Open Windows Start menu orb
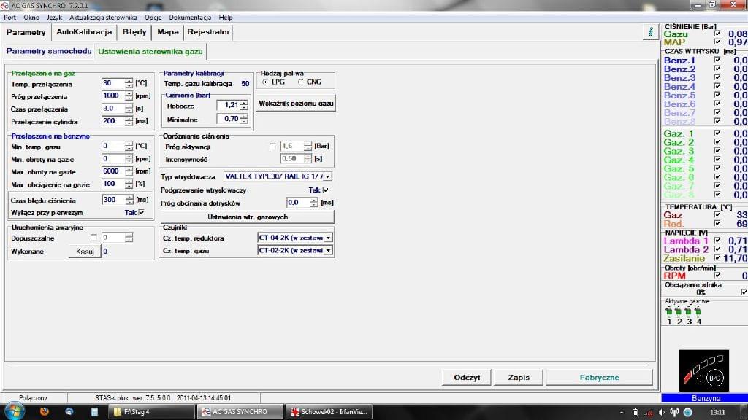The image size is (748, 420). 14,412
